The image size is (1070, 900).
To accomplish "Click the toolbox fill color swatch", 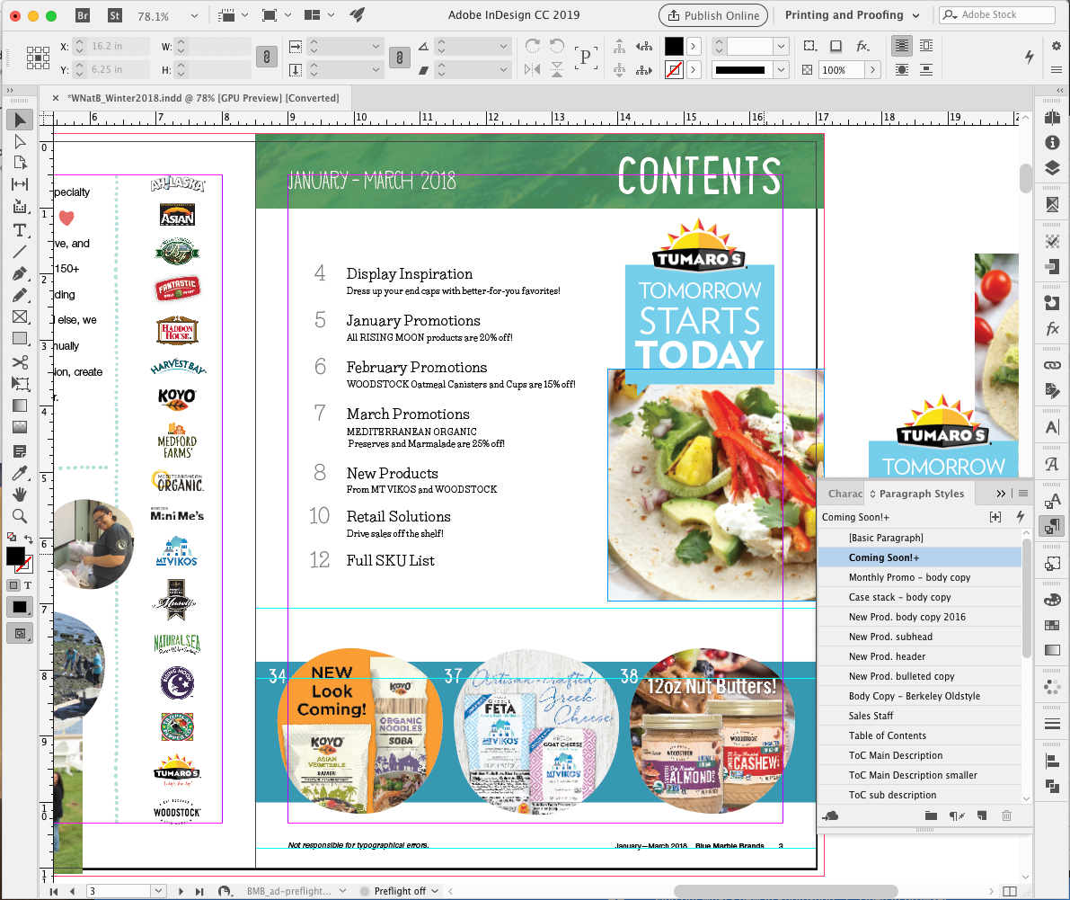I will [x=15, y=557].
